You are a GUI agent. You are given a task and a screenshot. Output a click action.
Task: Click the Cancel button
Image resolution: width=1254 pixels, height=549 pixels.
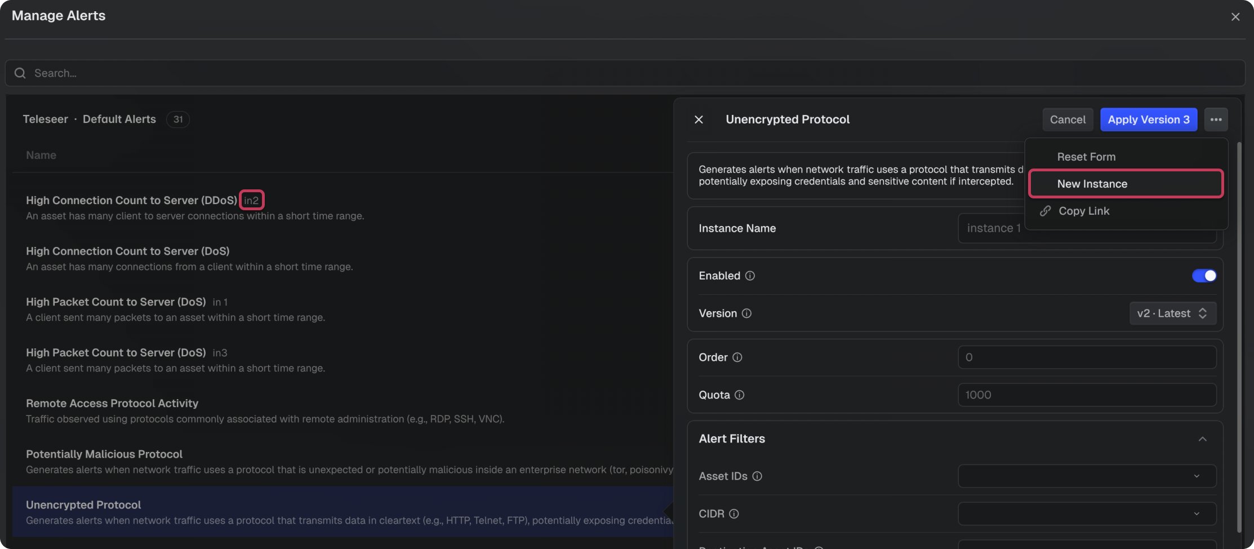pos(1068,119)
